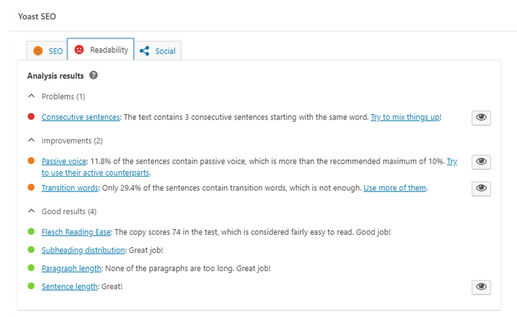
Task: Toggle eye highlight for Consecutive sentences
Action: pyautogui.click(x=481, y=118)
